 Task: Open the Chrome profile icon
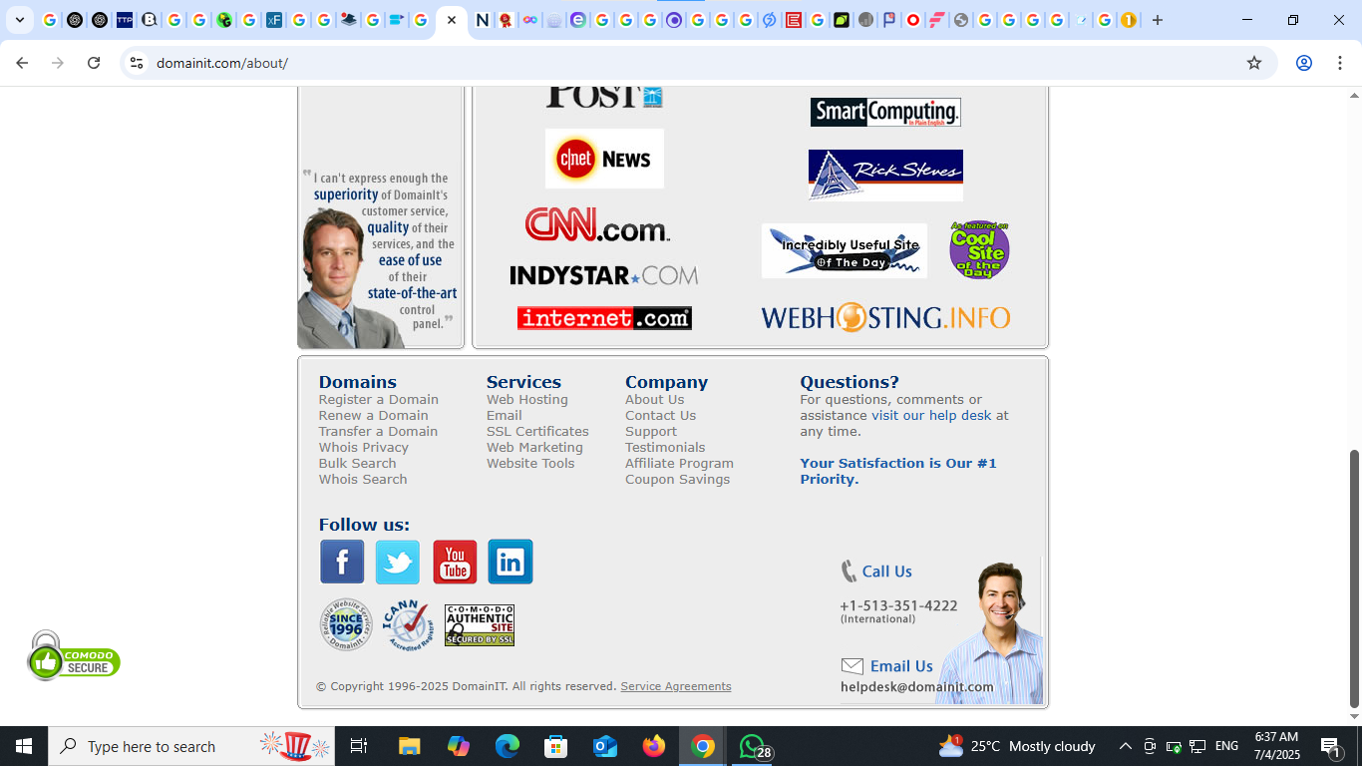1303,63
